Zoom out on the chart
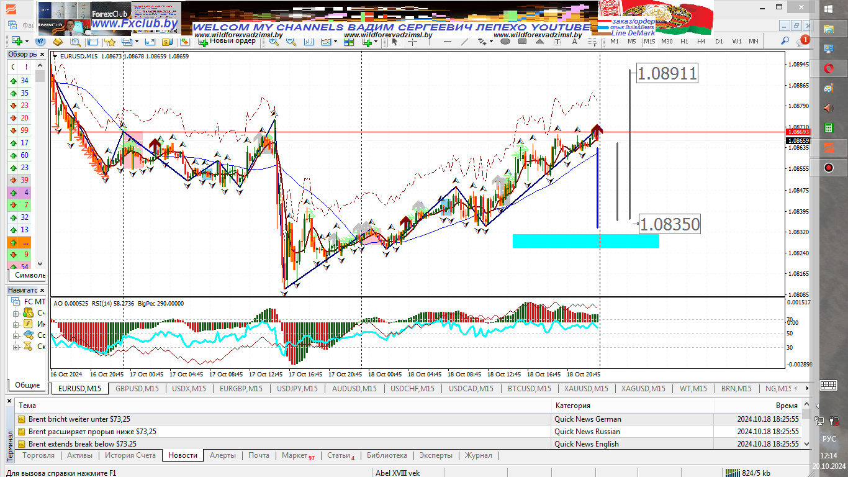 [291, 41]
